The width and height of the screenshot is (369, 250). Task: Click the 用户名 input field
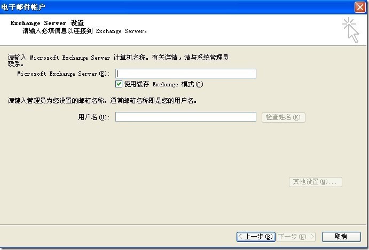click(x=186, y=117)
